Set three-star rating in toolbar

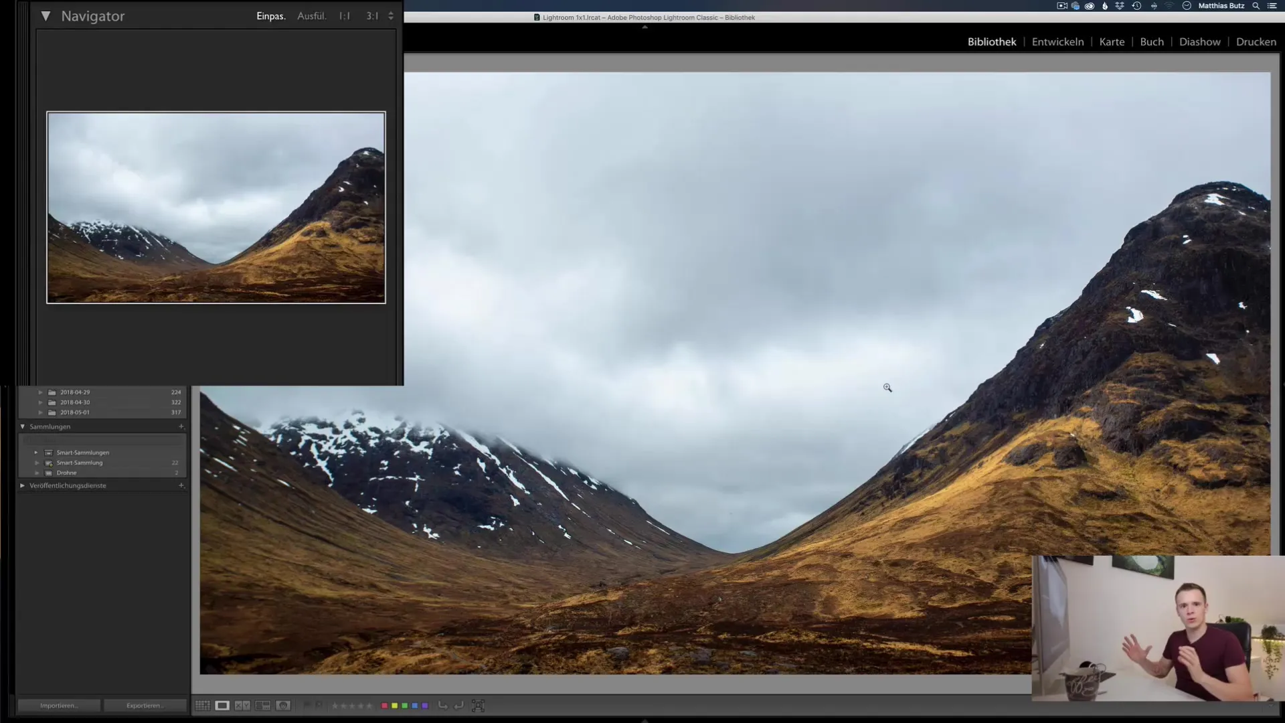coord(352,706)
